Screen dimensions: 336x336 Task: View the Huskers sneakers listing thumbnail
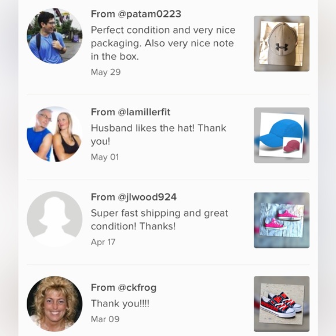pyautogui.click(x=282, y=304)
